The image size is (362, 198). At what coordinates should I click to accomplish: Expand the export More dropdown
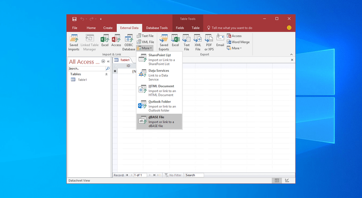pos(234,48)
